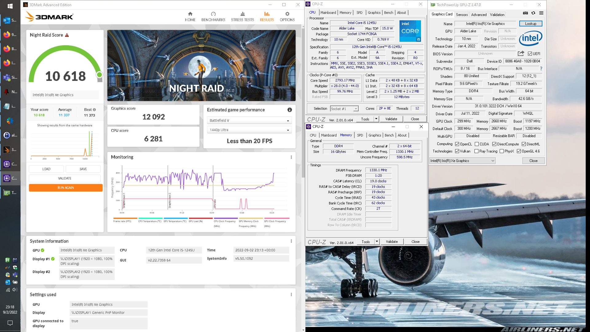Open STRESS TESTS section in 3DMark

pos(242,17)
